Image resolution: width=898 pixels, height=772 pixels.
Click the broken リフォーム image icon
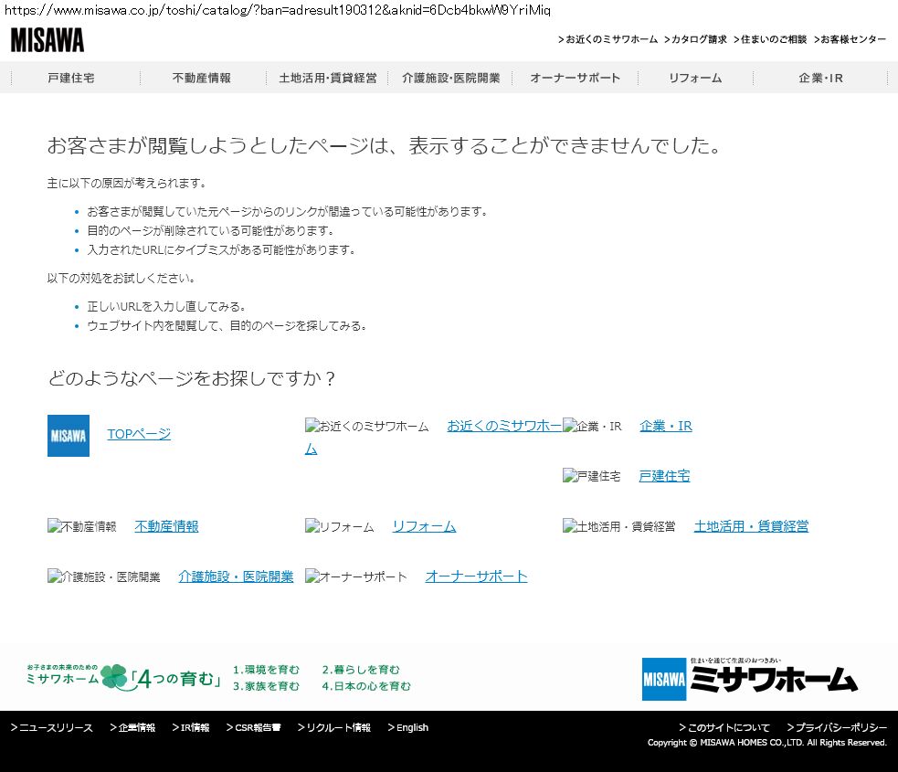(x=340, y=526)
